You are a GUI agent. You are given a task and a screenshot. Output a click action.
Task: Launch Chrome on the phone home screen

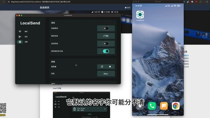pos(176,106)
